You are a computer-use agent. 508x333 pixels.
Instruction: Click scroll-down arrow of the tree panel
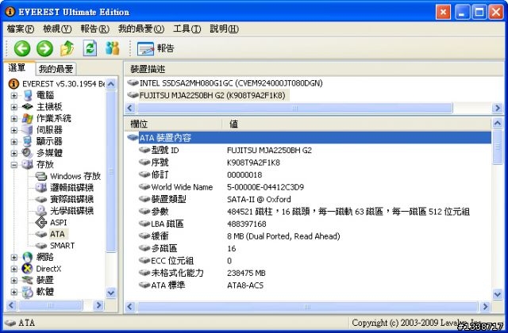tap(111, 293)
